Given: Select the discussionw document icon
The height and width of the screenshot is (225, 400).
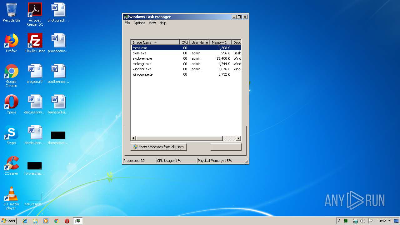Looking at the screenshot, I should (x=35, y=104).
